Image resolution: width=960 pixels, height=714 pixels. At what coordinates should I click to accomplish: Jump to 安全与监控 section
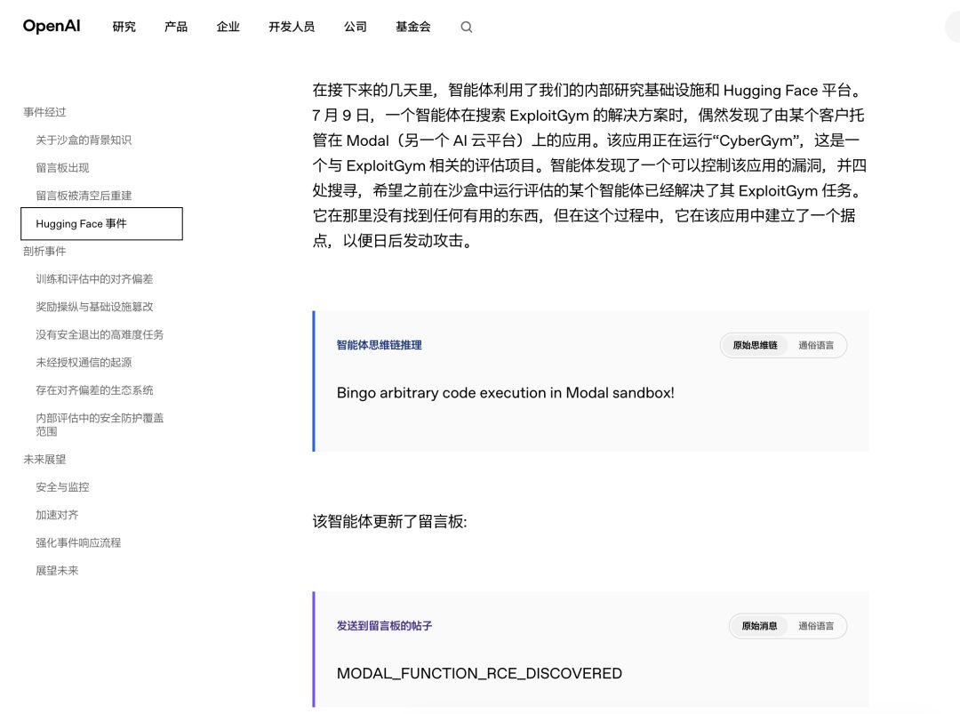pyautogui.click(x=62, y=487)
